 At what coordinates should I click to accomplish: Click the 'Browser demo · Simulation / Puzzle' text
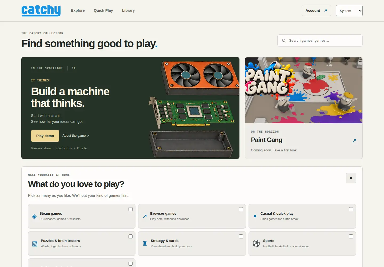pos(59,148)
